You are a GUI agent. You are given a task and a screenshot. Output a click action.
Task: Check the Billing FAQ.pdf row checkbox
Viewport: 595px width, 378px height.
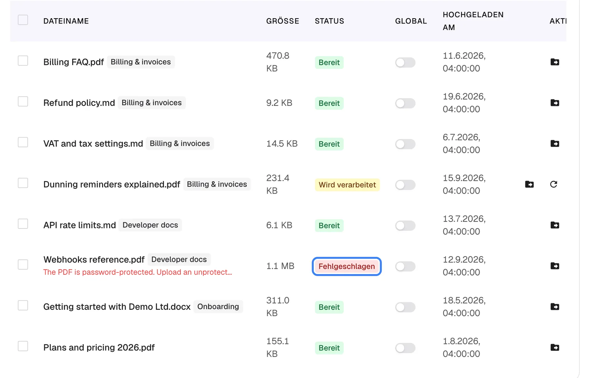coord(23,61)
